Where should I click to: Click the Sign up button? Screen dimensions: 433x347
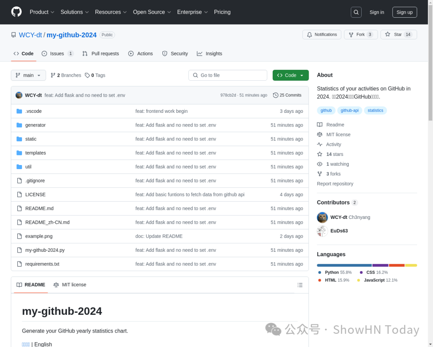(x=405, y=12)
